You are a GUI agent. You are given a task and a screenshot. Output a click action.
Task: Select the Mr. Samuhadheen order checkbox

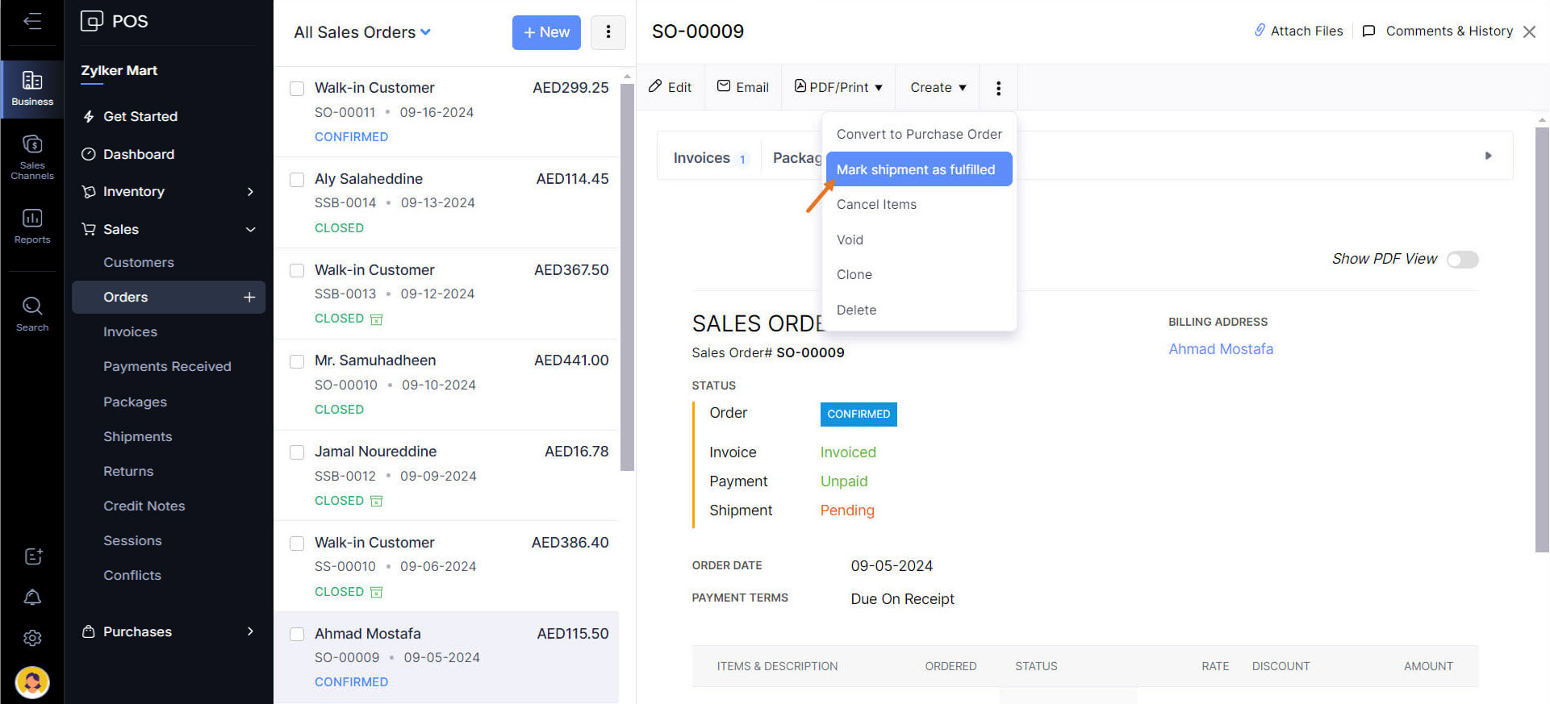(x=297, y=361)
